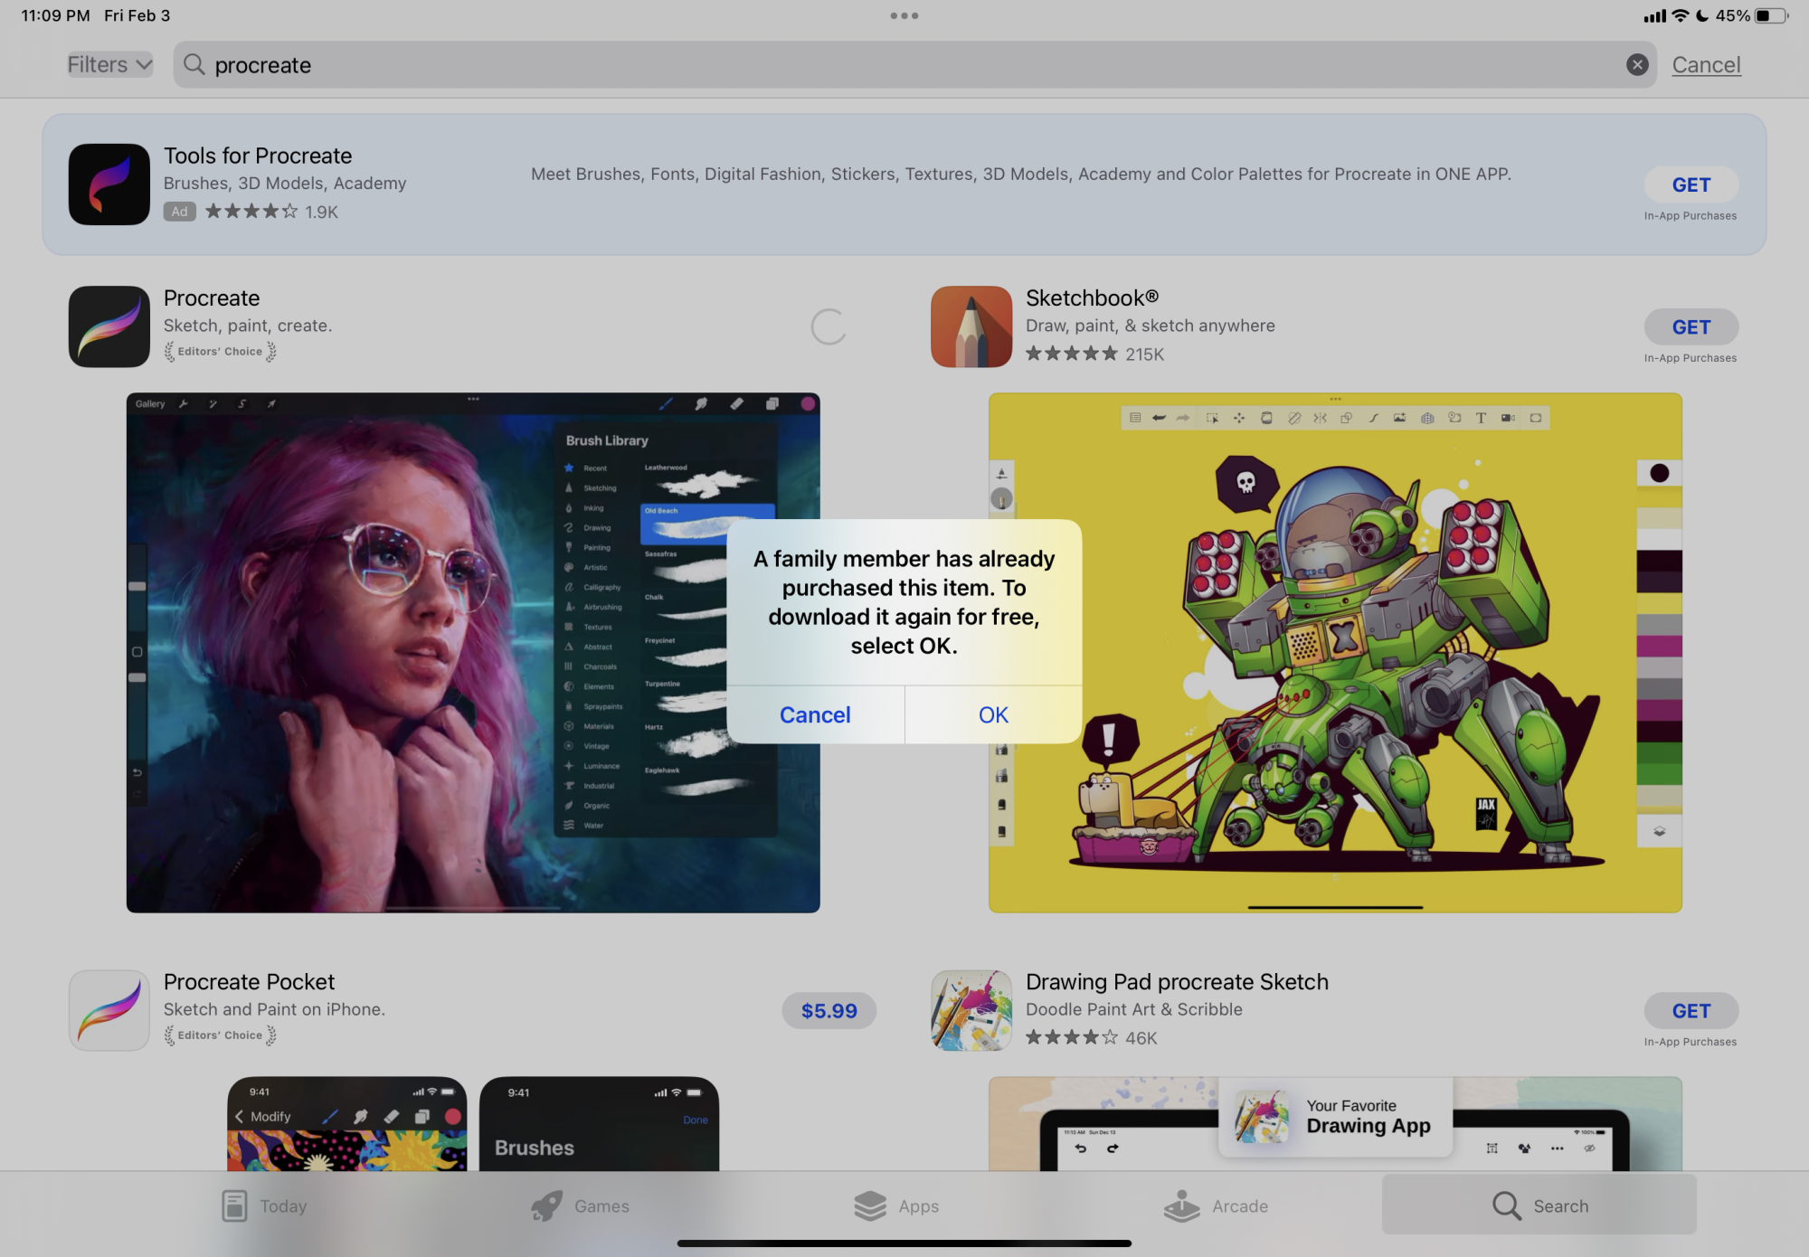
Task: Select OK in the family purchase dialog
Action: pos(992,714)
